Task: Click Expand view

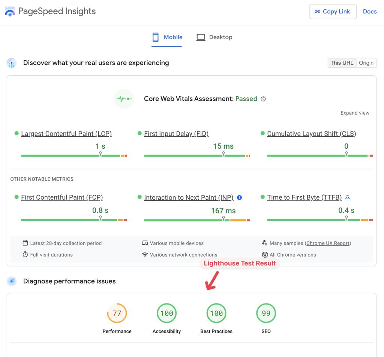Action: point(355,113)
